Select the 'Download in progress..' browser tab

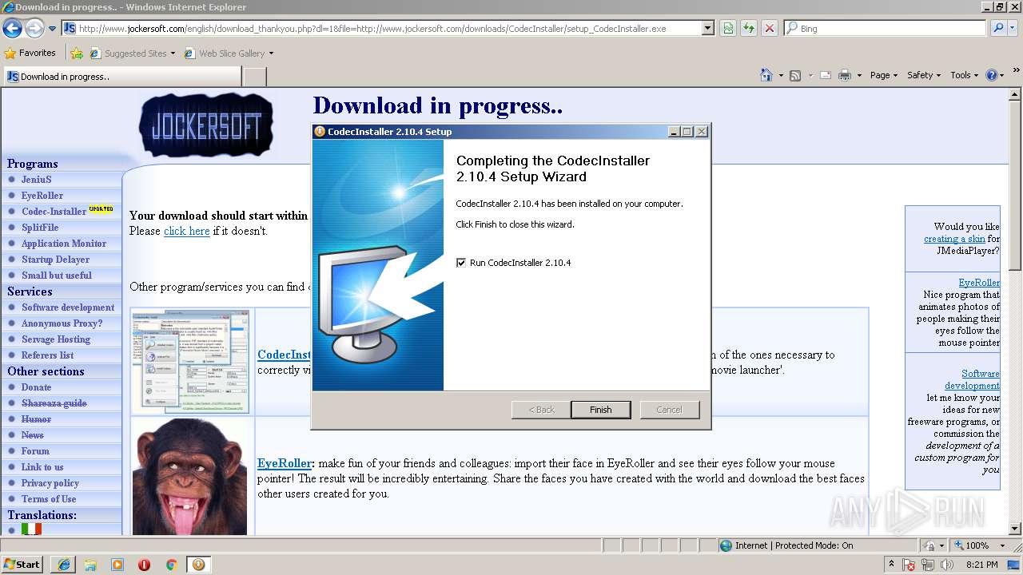click(x=122, y=77)
